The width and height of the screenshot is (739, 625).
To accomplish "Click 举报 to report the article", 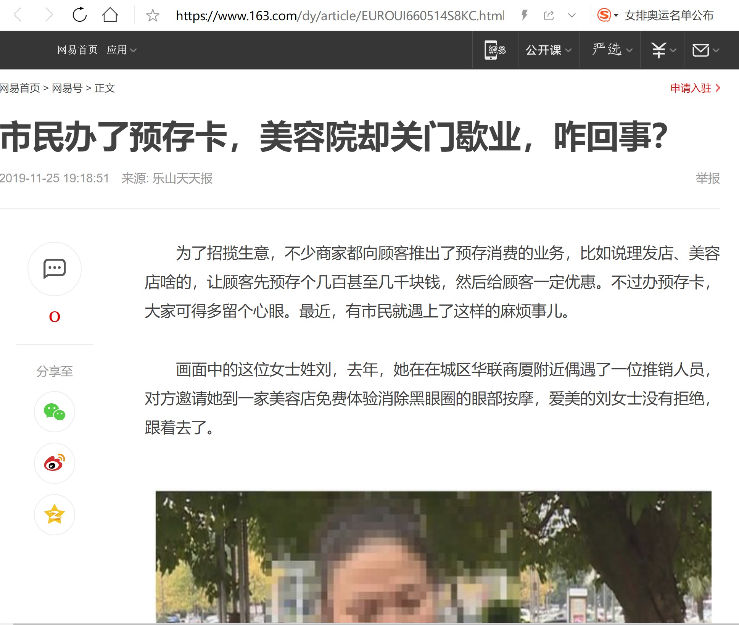I will [x=708, y=178].
